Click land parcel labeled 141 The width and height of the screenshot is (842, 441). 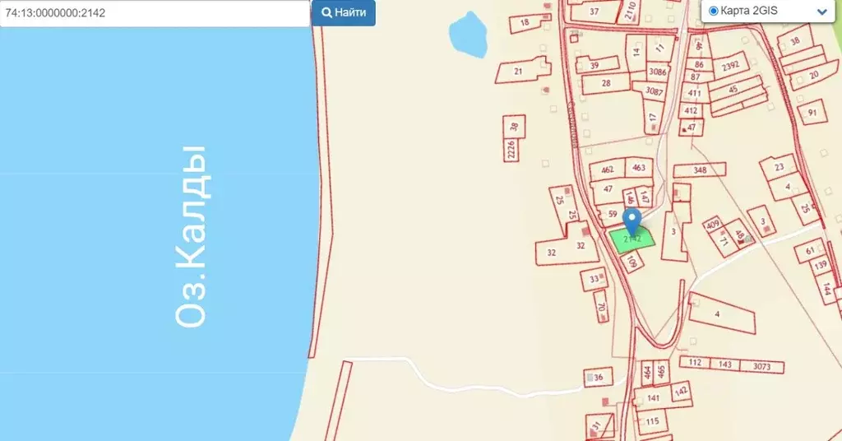[x=652, y=398]
